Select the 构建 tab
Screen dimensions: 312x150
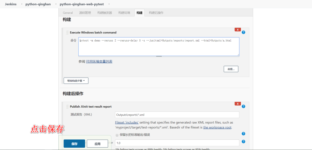point(140,13)
